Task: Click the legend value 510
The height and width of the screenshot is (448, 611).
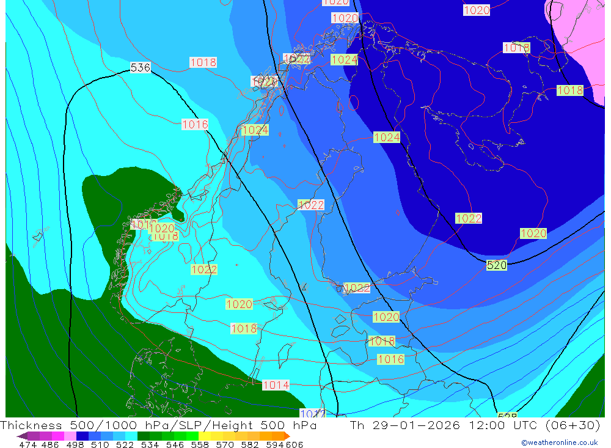Action: click(100, 444)
